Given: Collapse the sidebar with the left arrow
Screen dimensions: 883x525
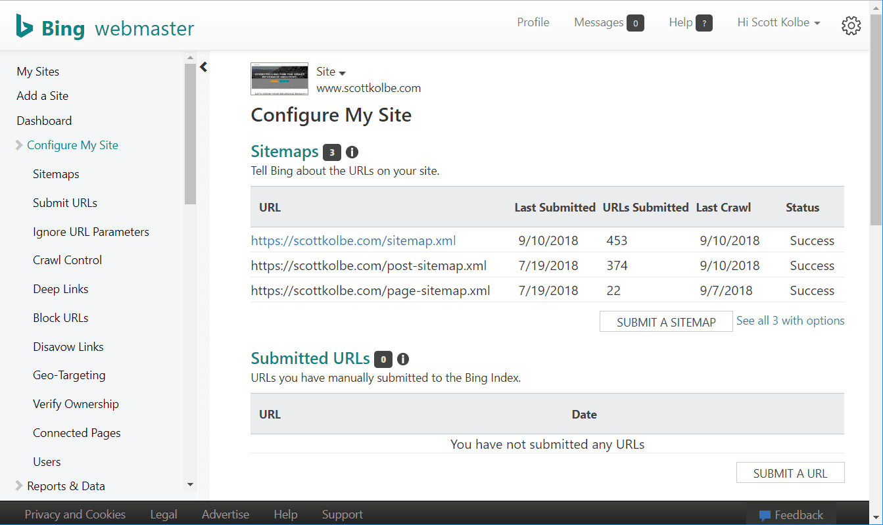Looking at the screenshot, I should (204, 66).
